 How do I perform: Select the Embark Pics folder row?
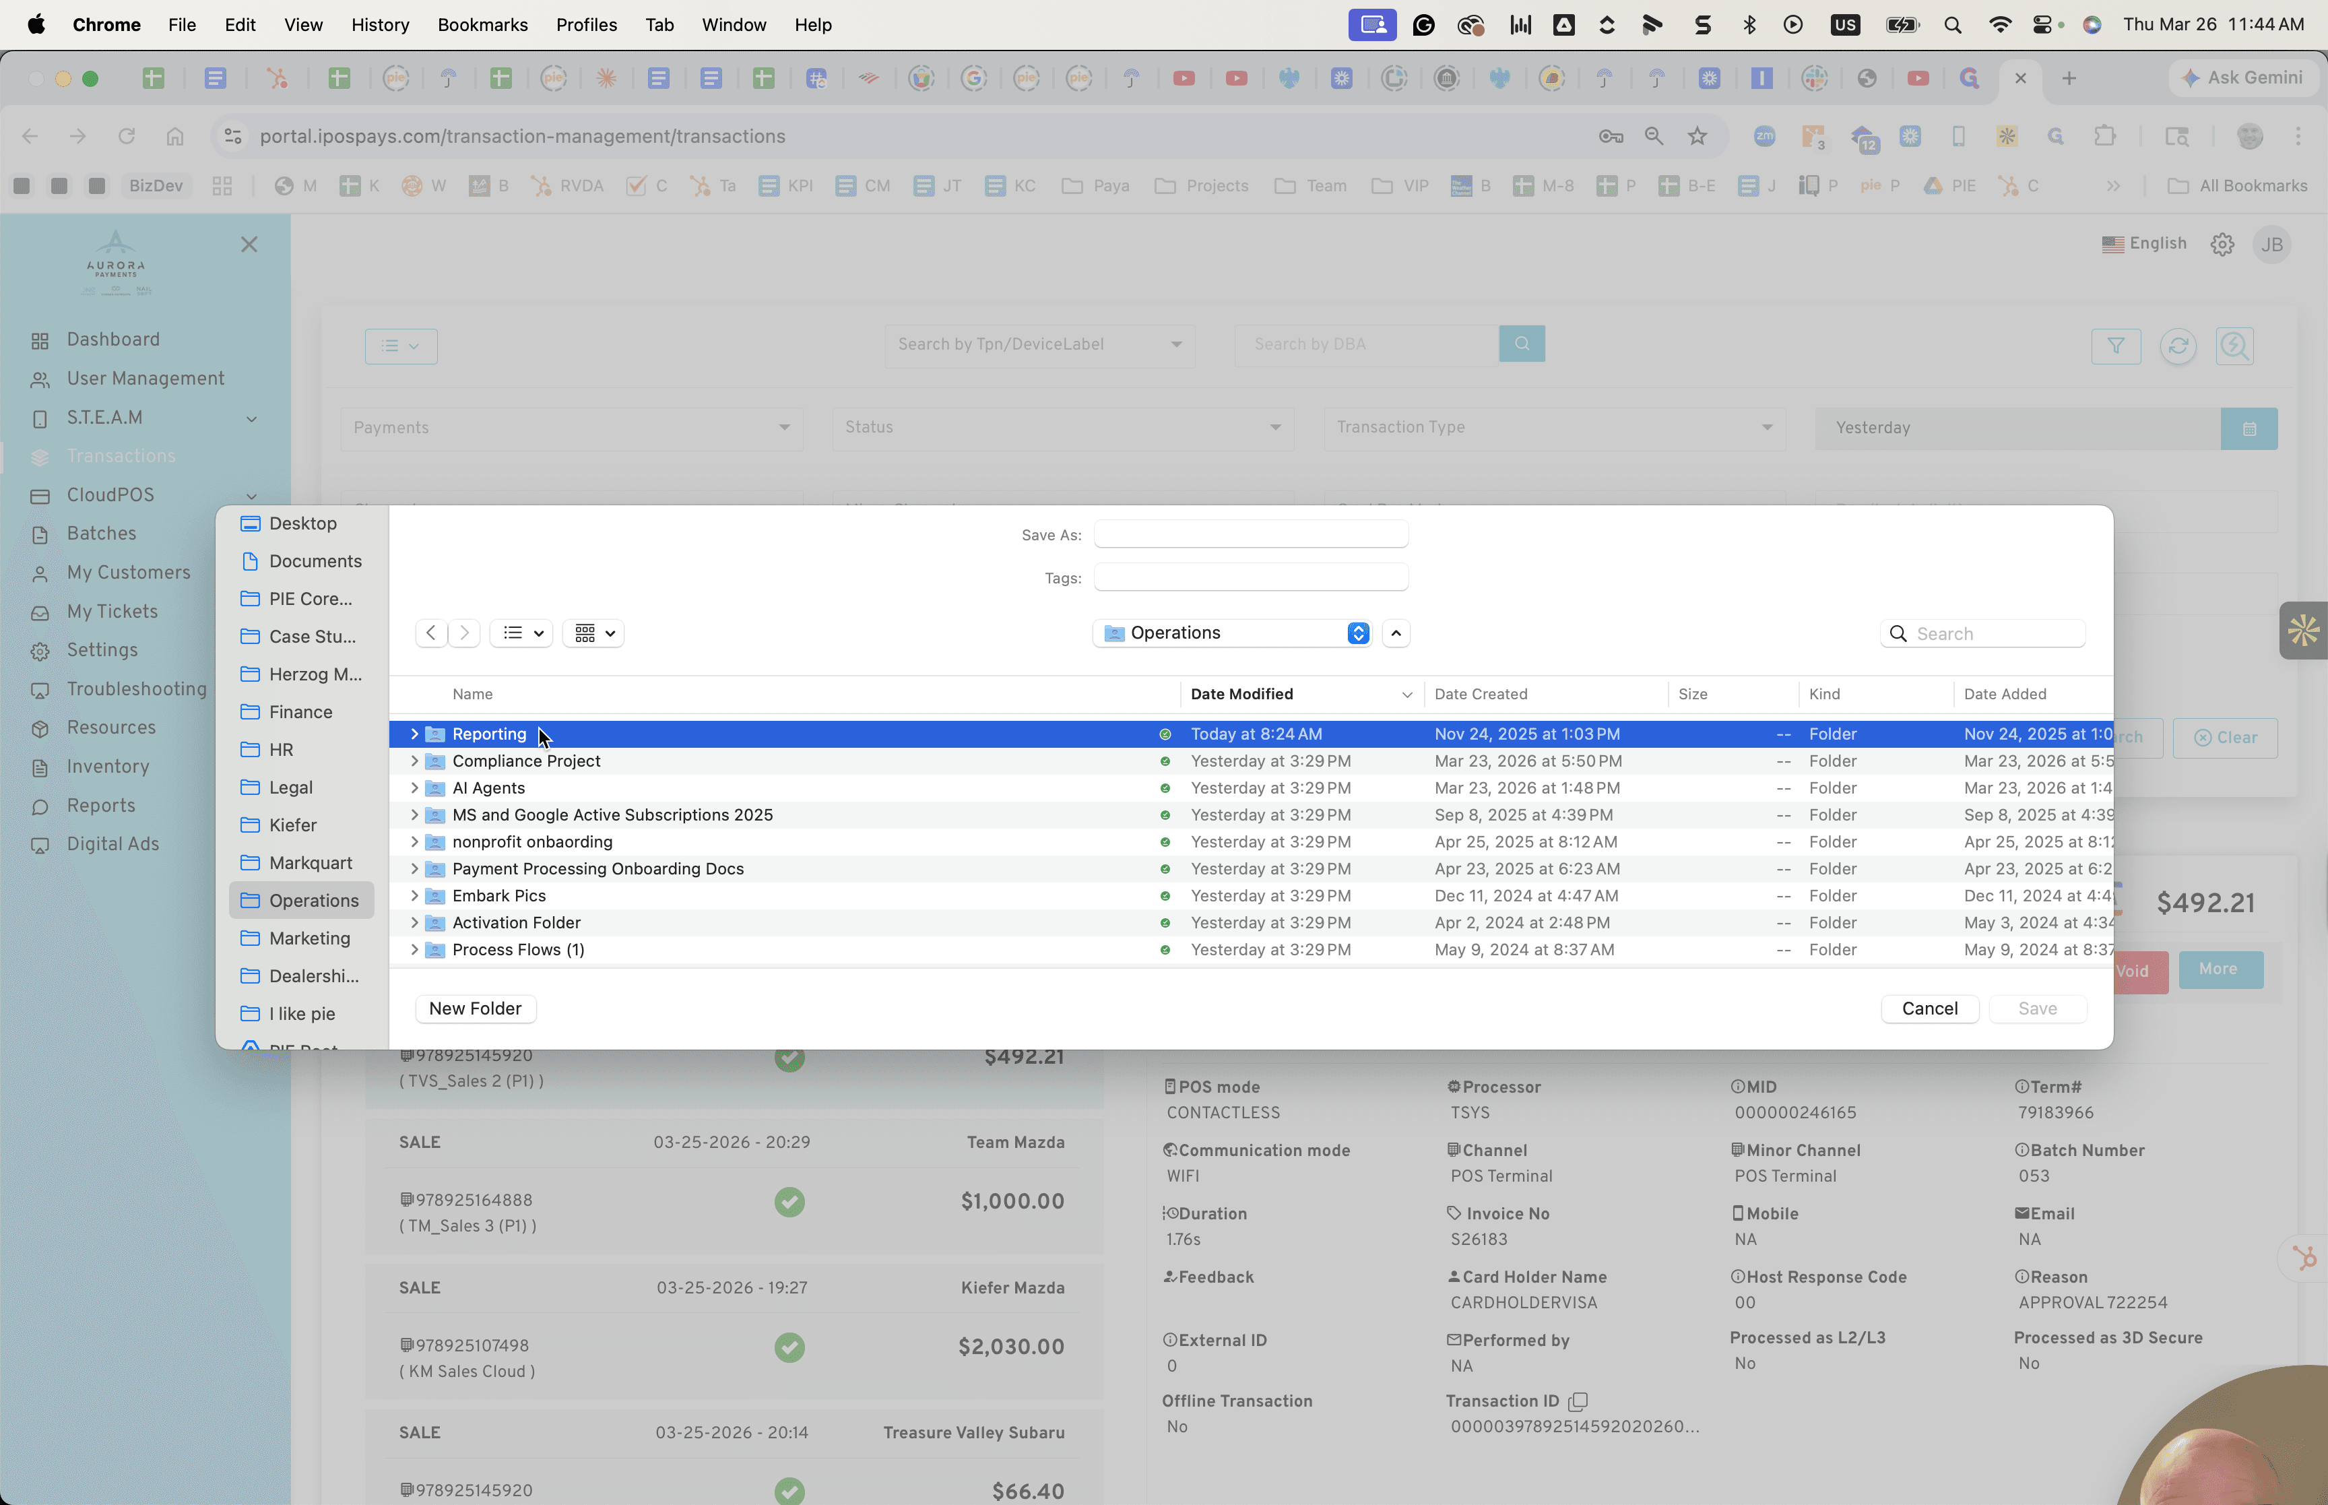pyautogui.click(x=1250, y=895)
